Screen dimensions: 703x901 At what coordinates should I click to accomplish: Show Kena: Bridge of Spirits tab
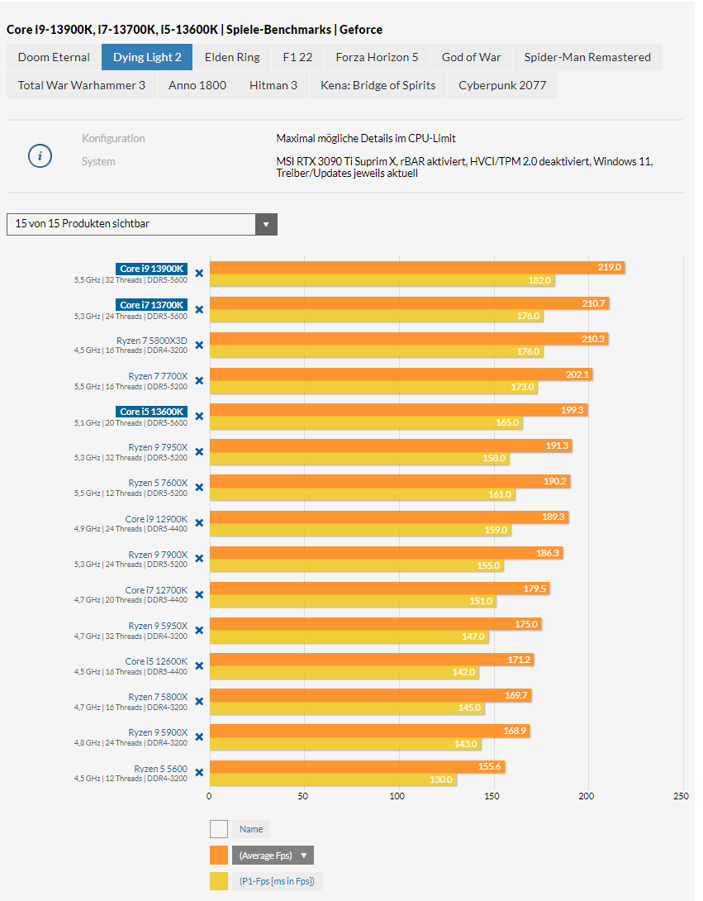[378, 85]
